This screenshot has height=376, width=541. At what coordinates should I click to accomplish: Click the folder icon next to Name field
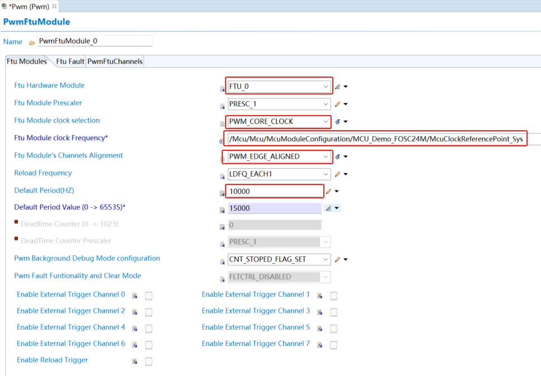(32, 42)
